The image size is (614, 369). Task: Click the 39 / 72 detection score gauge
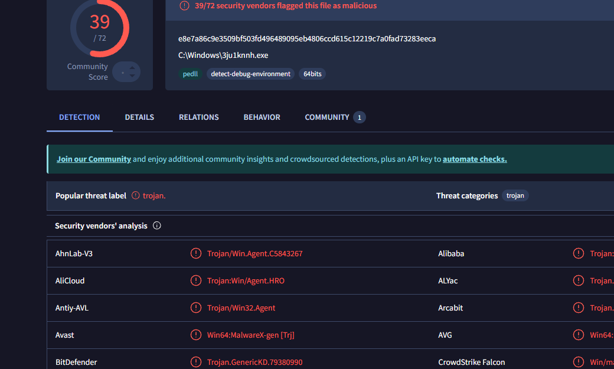(x=100, y=28)
